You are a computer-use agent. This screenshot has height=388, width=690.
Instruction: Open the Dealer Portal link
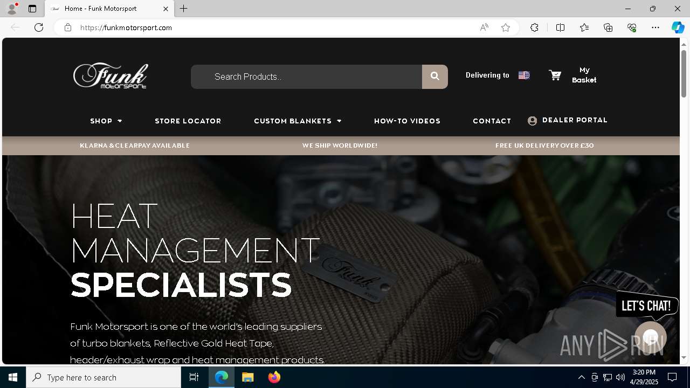tap(575, 120)
